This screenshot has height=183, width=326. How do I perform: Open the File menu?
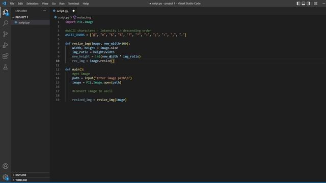click(12, 4)
